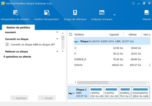
Task: Select the F: partition row
Action: (112, 54)
